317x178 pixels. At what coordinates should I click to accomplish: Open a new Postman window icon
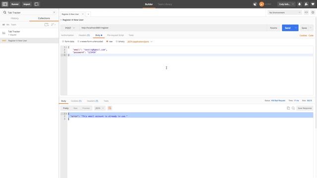click(x=37, y=4)
